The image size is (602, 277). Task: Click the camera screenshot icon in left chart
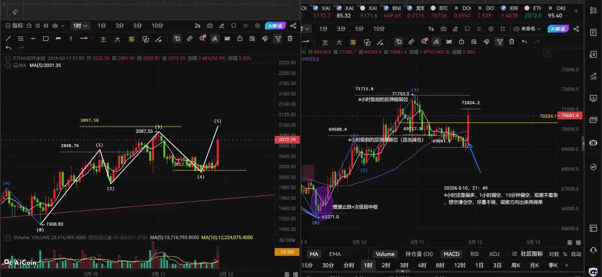coord(210,25)
